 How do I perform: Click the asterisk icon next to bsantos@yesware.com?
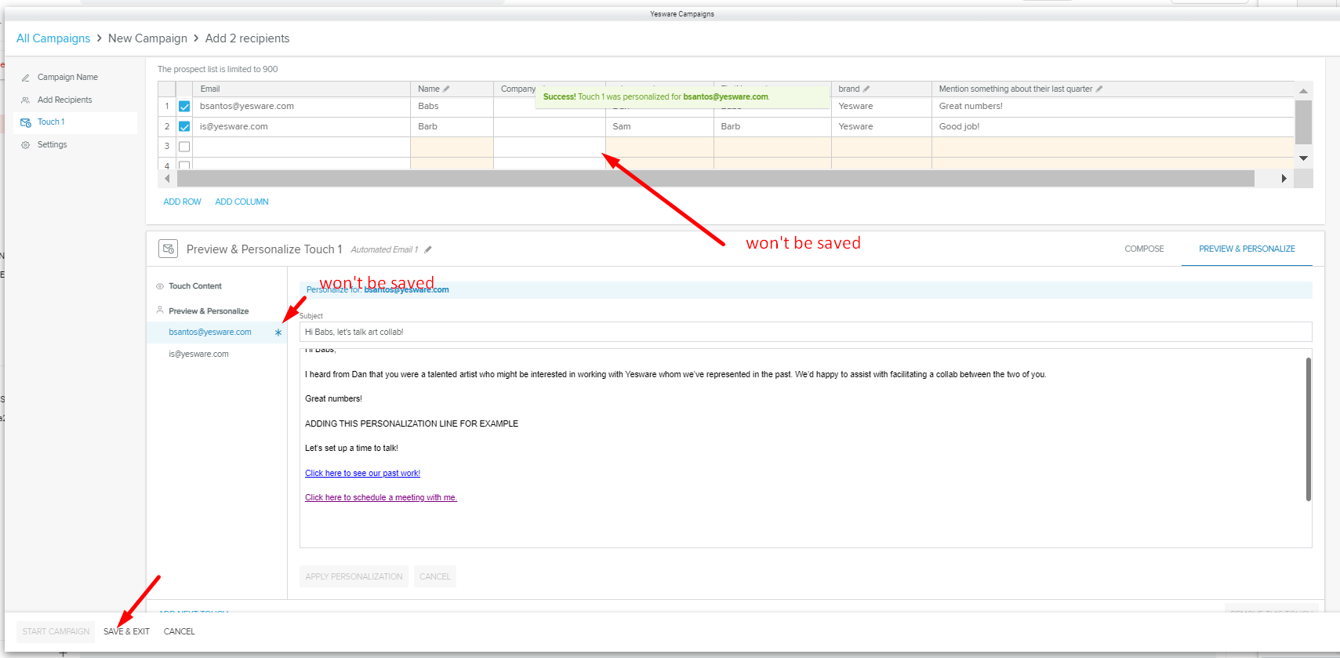coord(278,333)
